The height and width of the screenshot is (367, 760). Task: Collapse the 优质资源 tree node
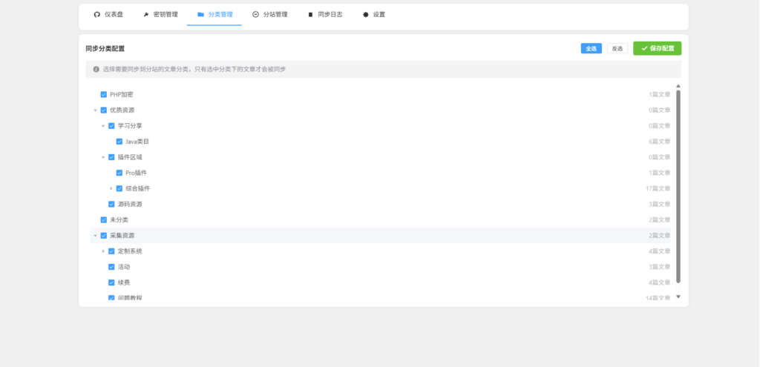tap(95, 110)
